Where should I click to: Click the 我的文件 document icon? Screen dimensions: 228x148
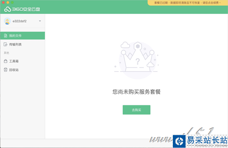[x=5, y=36]
